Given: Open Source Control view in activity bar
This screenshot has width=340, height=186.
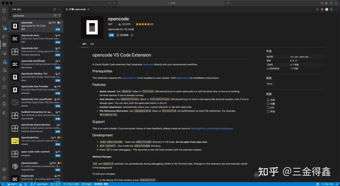Looking at the screenshot, I should coord(4,27).
